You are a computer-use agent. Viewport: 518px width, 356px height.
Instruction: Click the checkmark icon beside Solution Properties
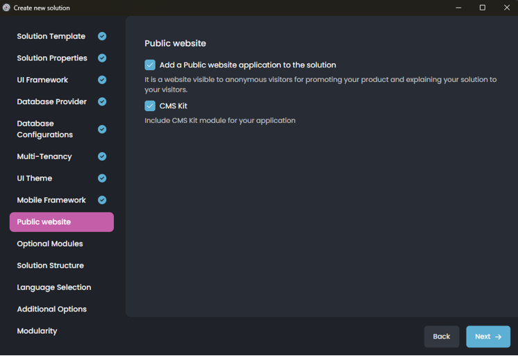pos(102,58)
